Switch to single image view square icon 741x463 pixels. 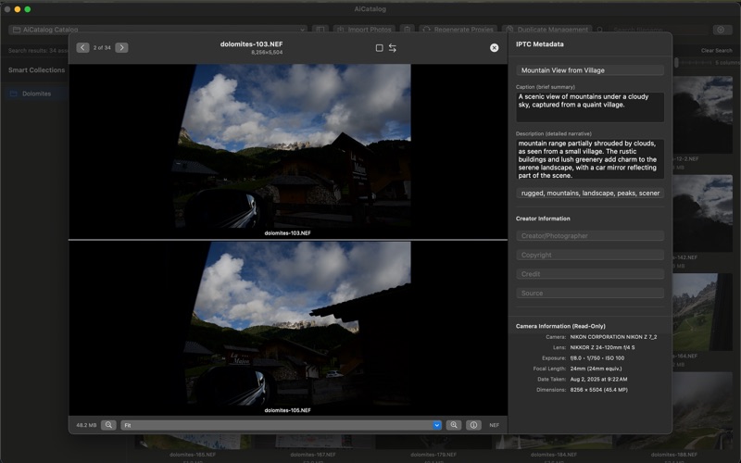coord(379,48)
